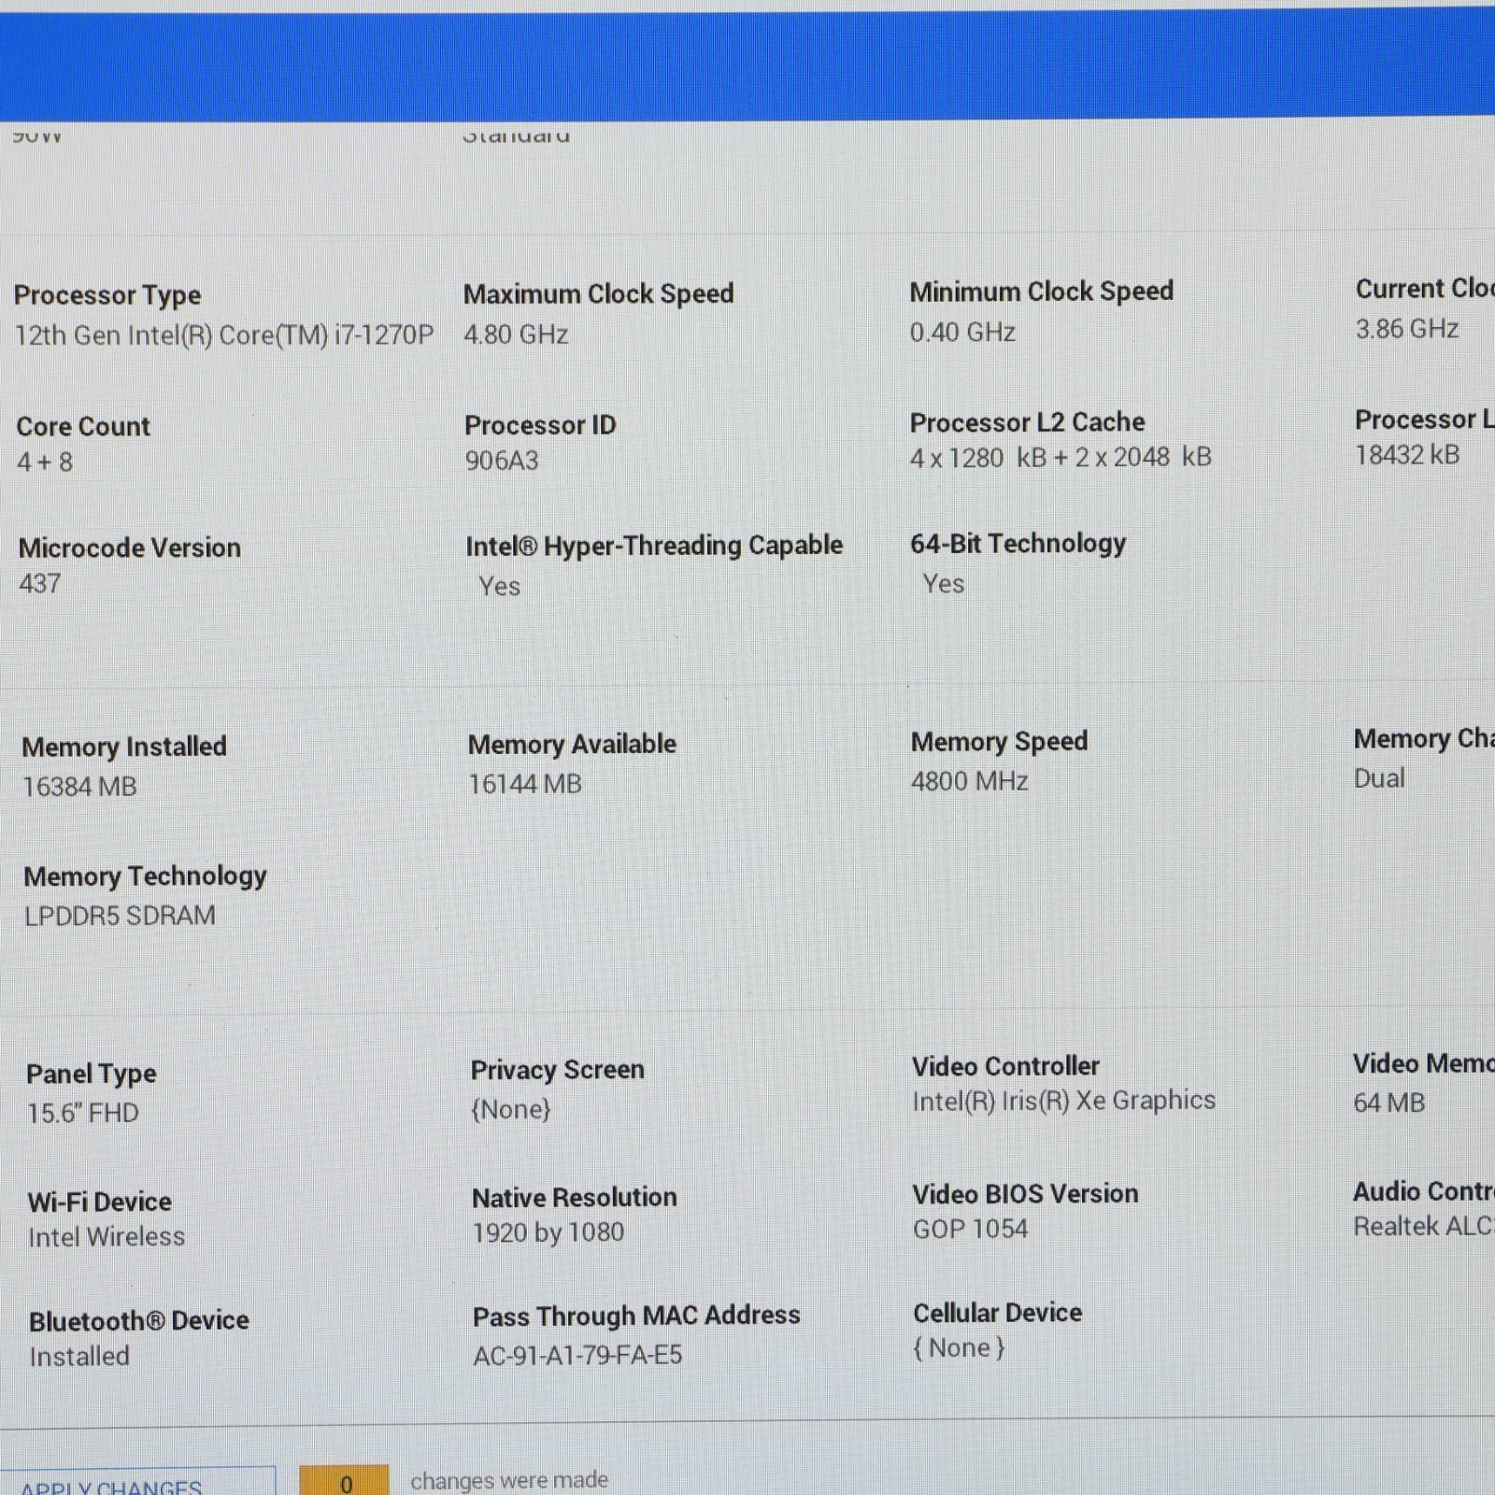
Task: Select the '906A3' processor ID value
Action: tap(502, 461)
